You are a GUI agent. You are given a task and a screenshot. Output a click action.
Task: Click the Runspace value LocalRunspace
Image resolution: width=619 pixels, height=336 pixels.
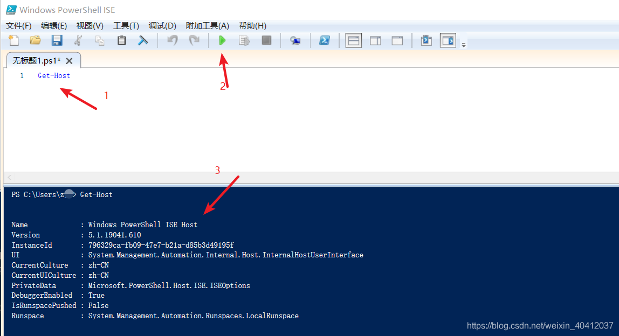[194, 316]
